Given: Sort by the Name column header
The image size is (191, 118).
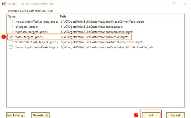Looking at the screenshot, I should click(12, 16).
